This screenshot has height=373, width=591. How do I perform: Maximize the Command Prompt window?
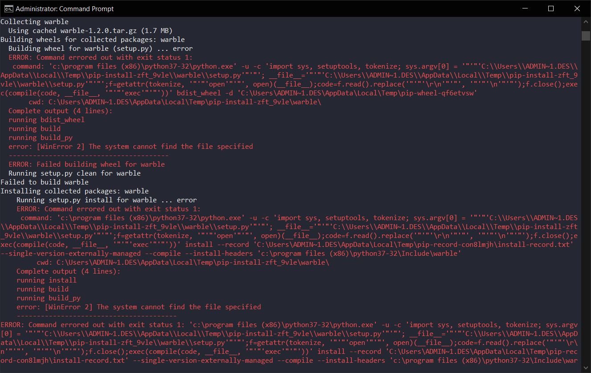(551, 8)
